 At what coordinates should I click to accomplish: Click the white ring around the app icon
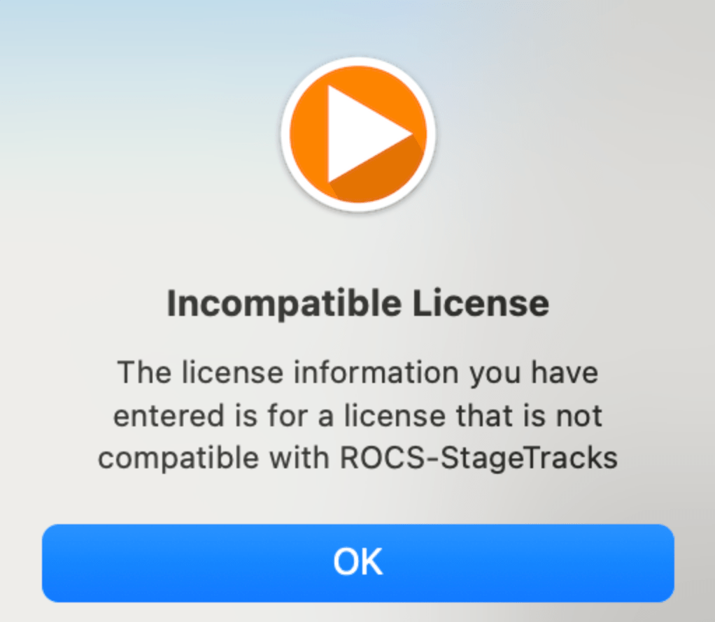(358, 62)
